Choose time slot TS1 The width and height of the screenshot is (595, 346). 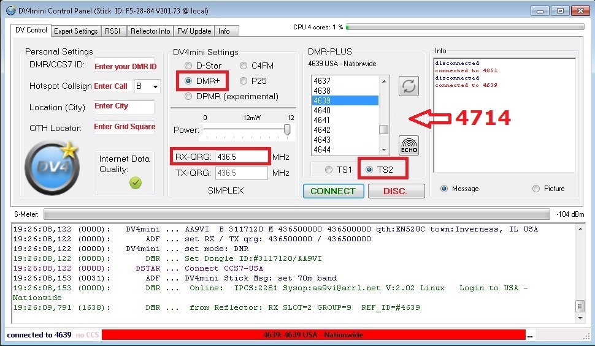coord(329,170)
